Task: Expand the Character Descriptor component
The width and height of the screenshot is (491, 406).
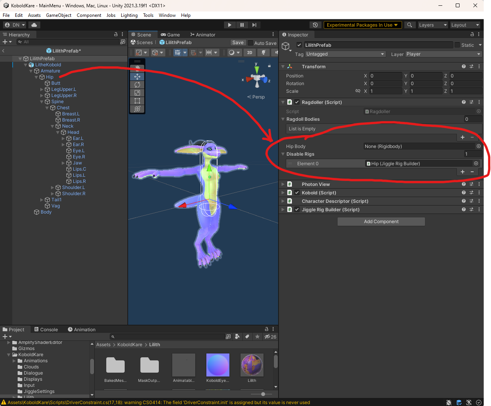Action: coord(283,201)
